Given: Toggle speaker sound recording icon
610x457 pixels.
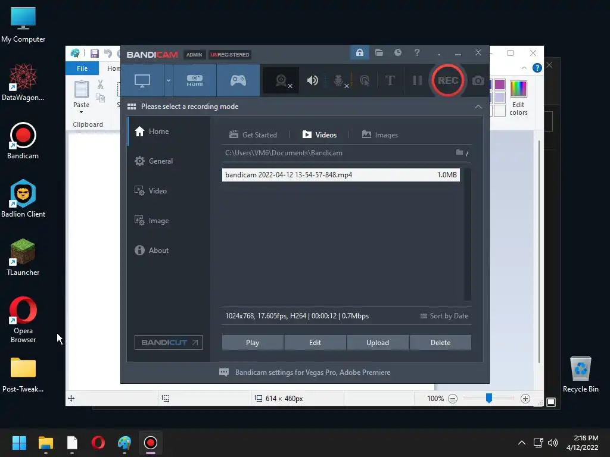Looking at the screenshot, I should pyautogui.click(x=312, y=80).
